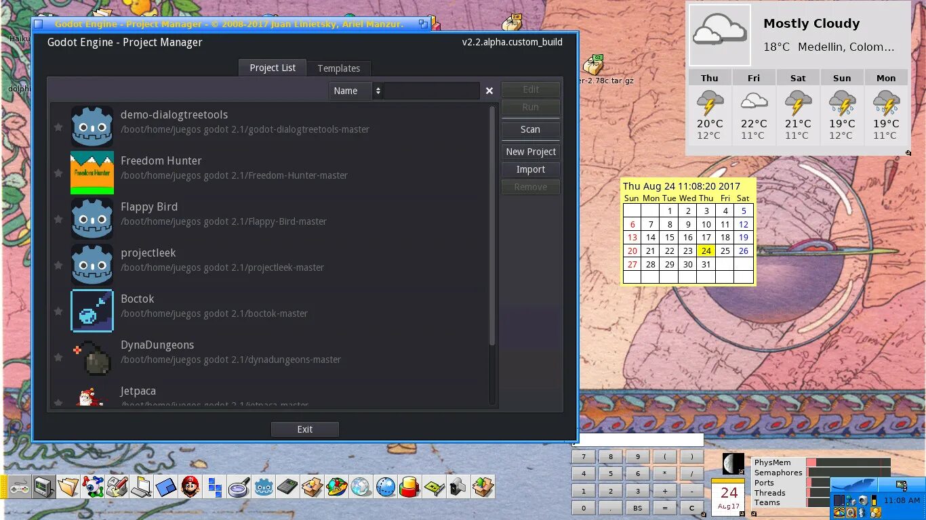
Task: Click the eyeball molecule icon in the dock
Action: pos(93,487)
